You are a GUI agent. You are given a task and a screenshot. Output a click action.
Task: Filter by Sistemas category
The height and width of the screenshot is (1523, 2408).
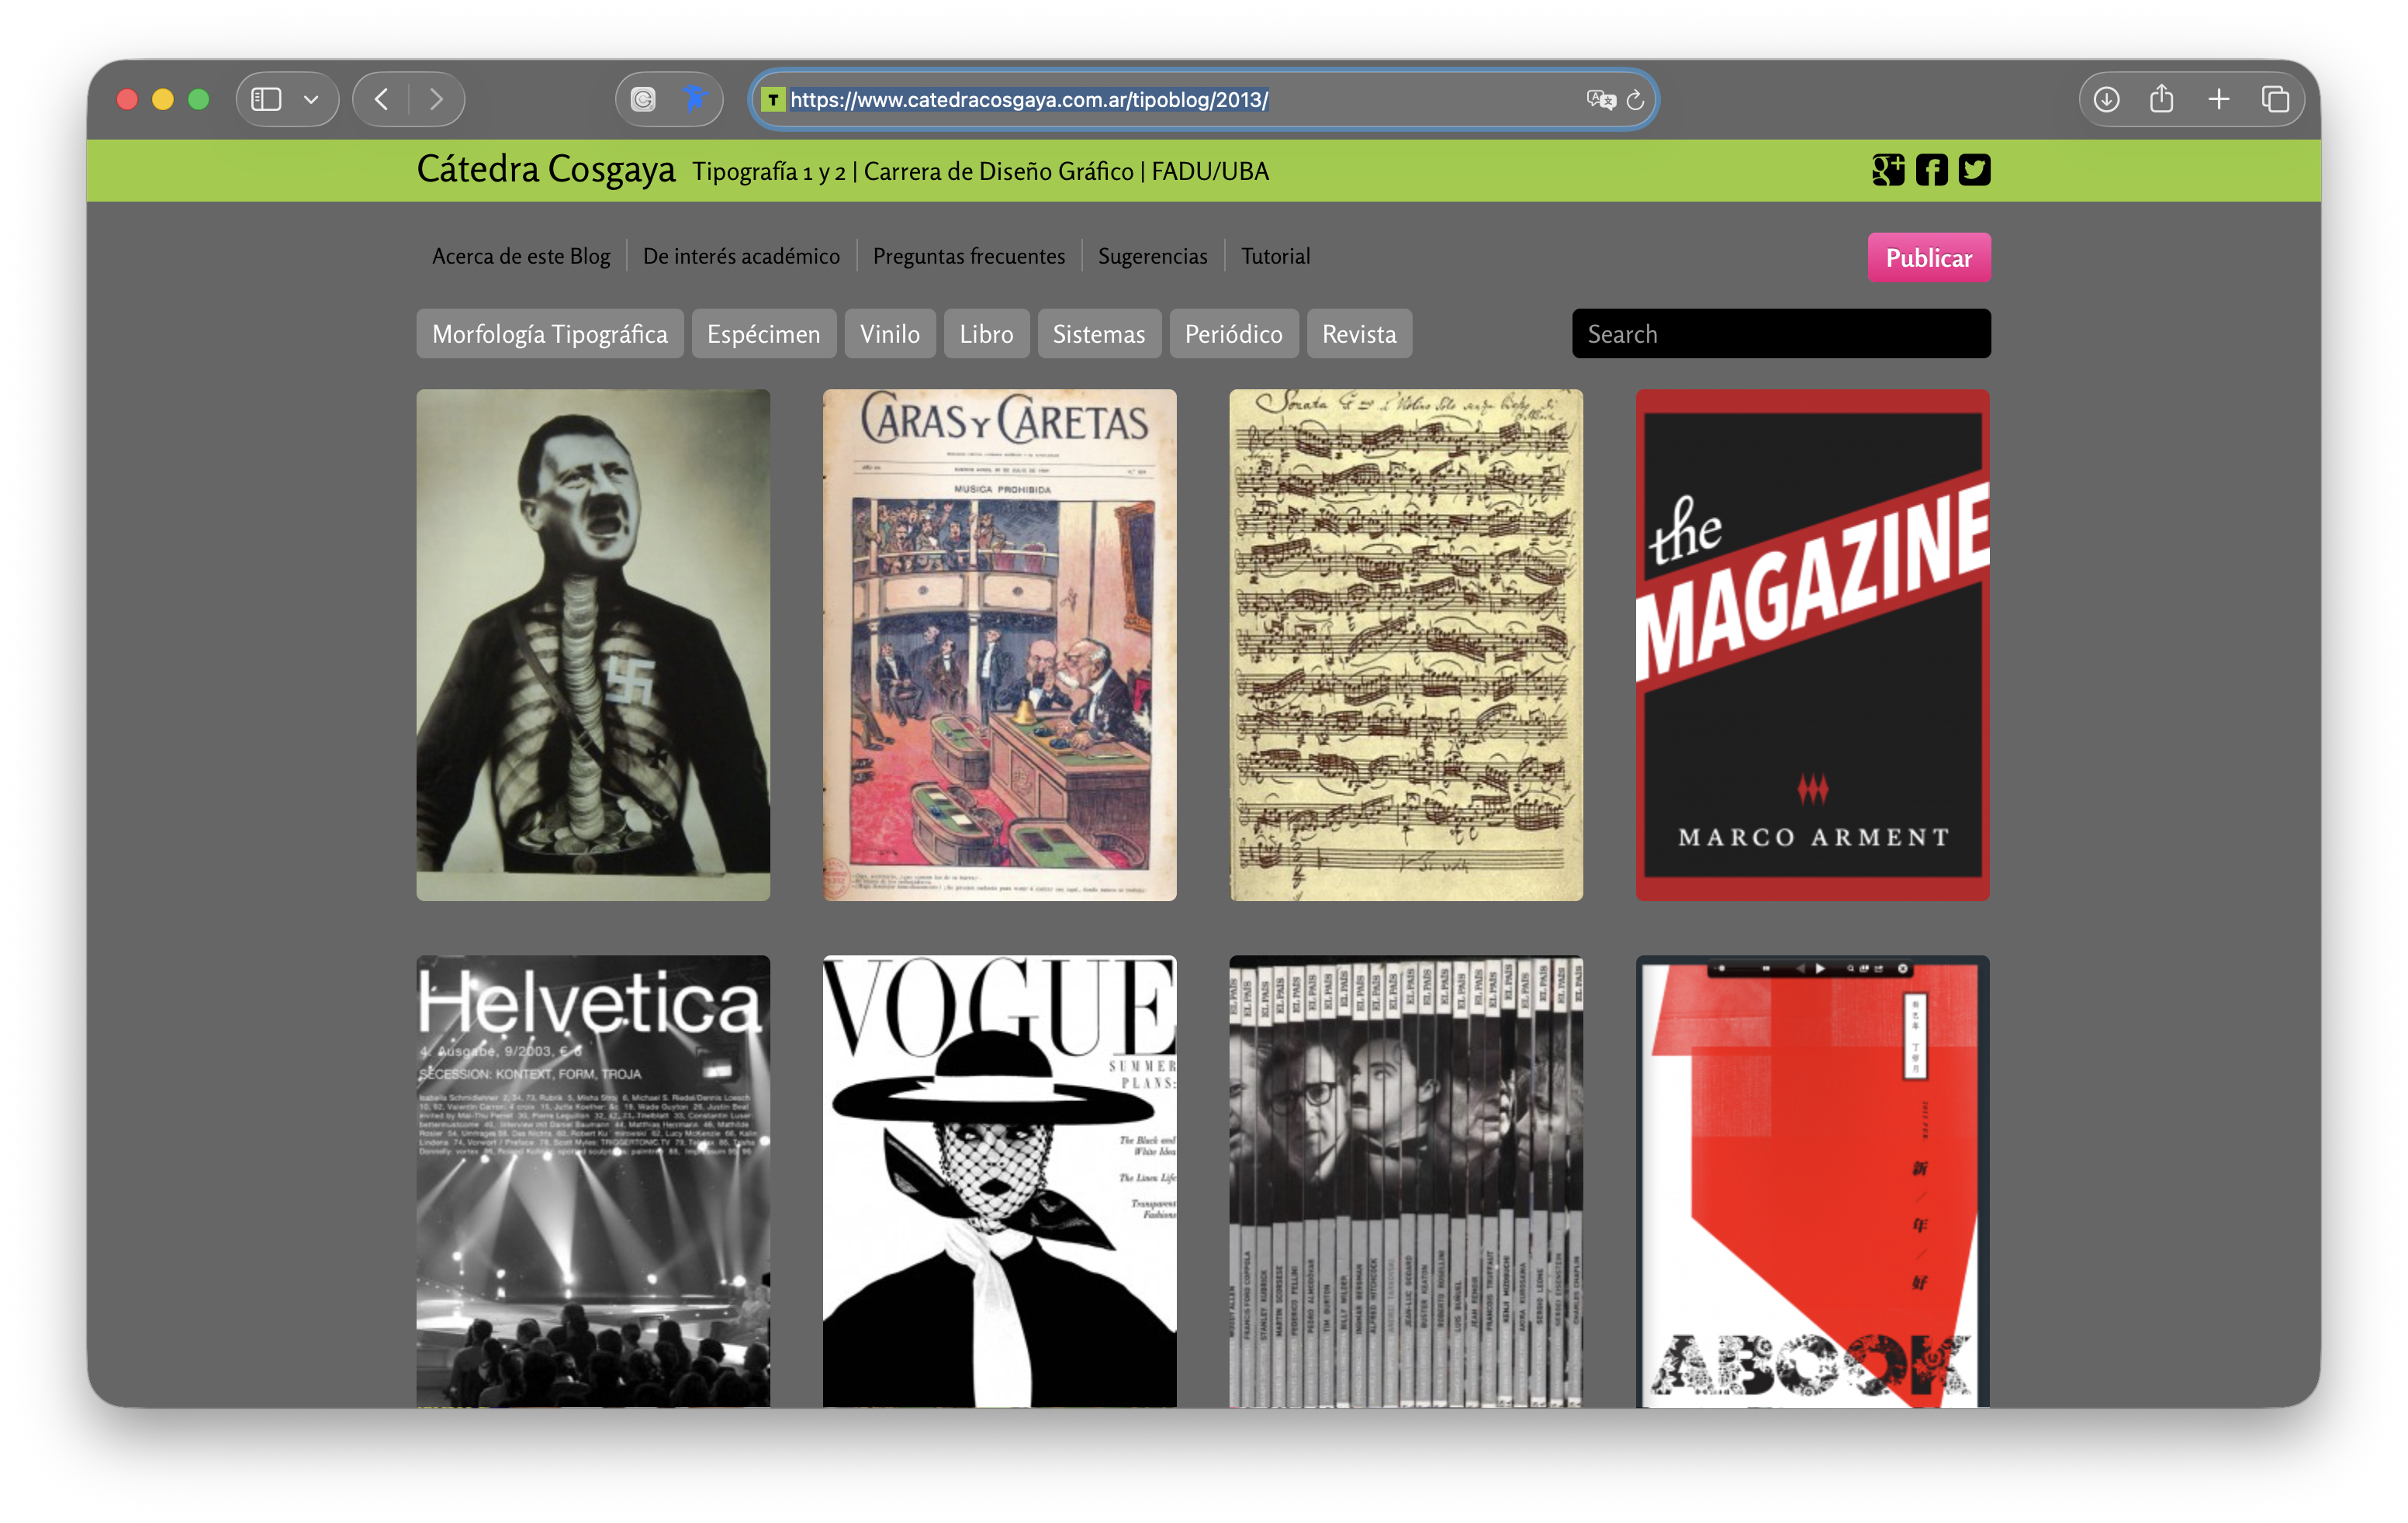[x=1099, y=333]
